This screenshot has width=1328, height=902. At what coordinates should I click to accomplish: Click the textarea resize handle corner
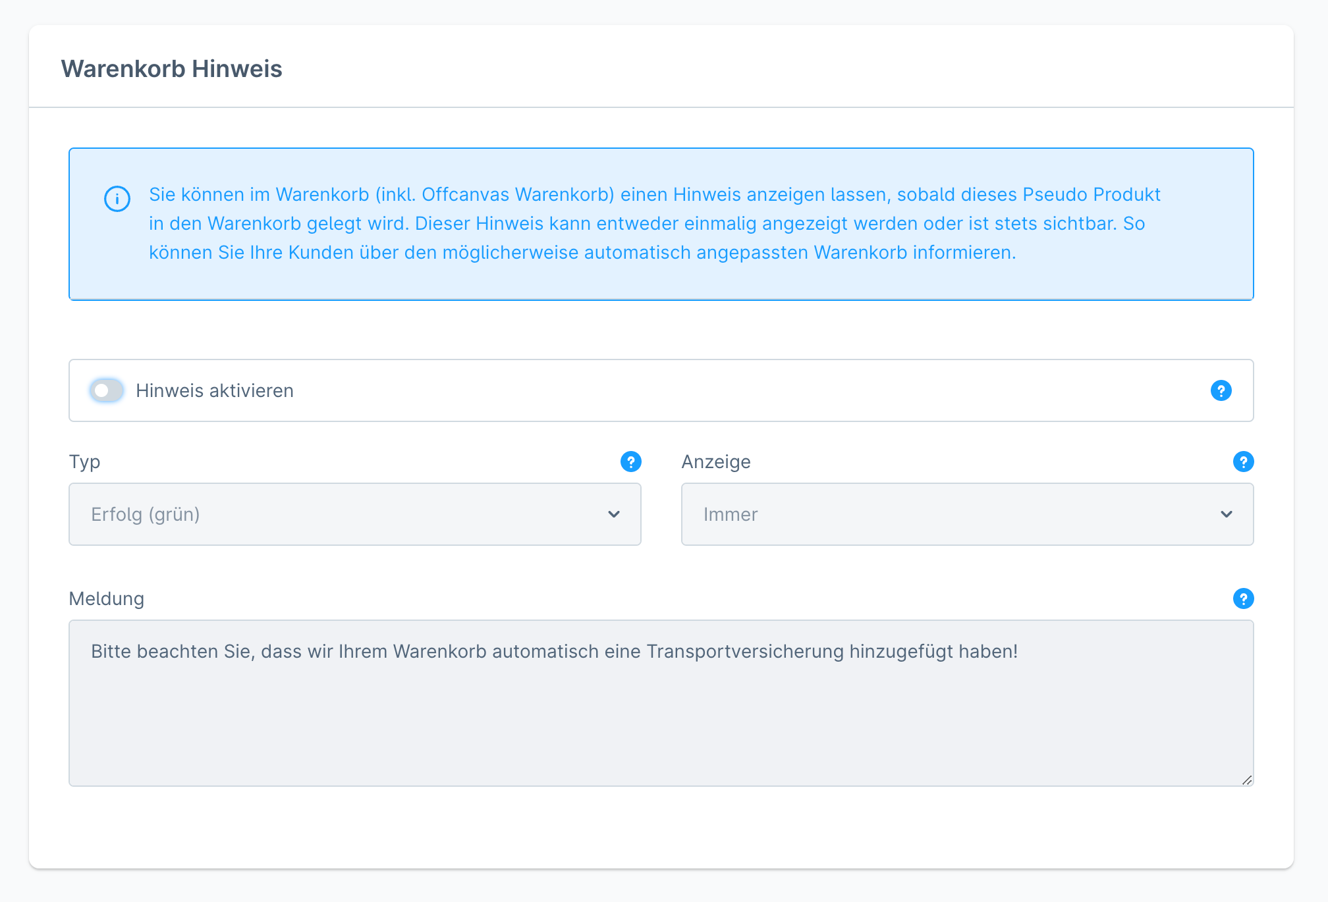click(x=1246, y=780)
